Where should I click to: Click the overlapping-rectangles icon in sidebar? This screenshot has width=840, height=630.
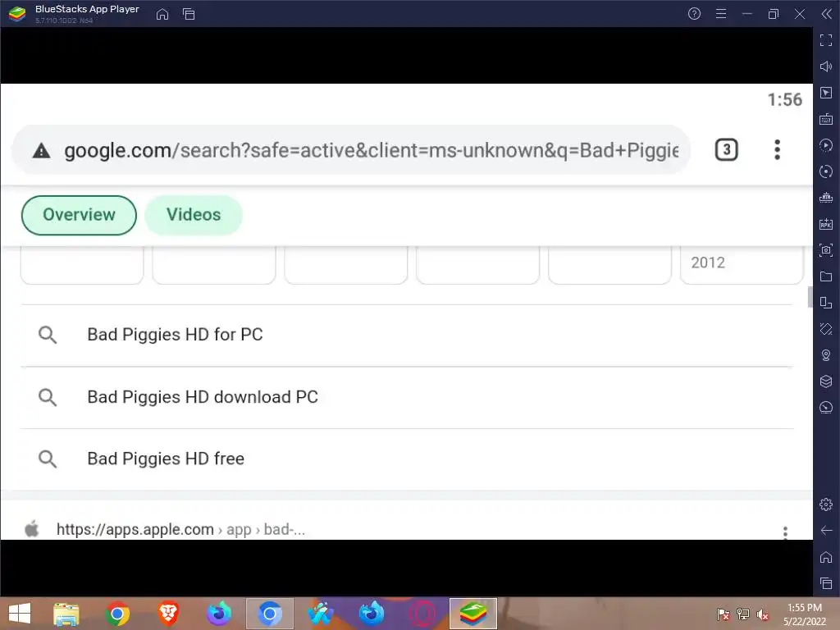[826, 303]
